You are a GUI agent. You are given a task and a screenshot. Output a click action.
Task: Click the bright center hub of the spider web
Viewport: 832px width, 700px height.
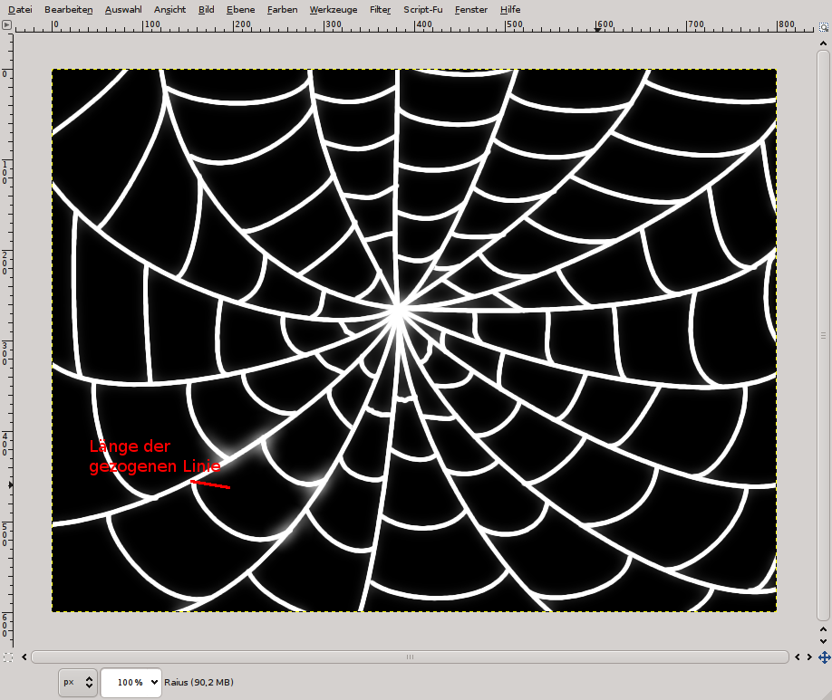[398, 312]
